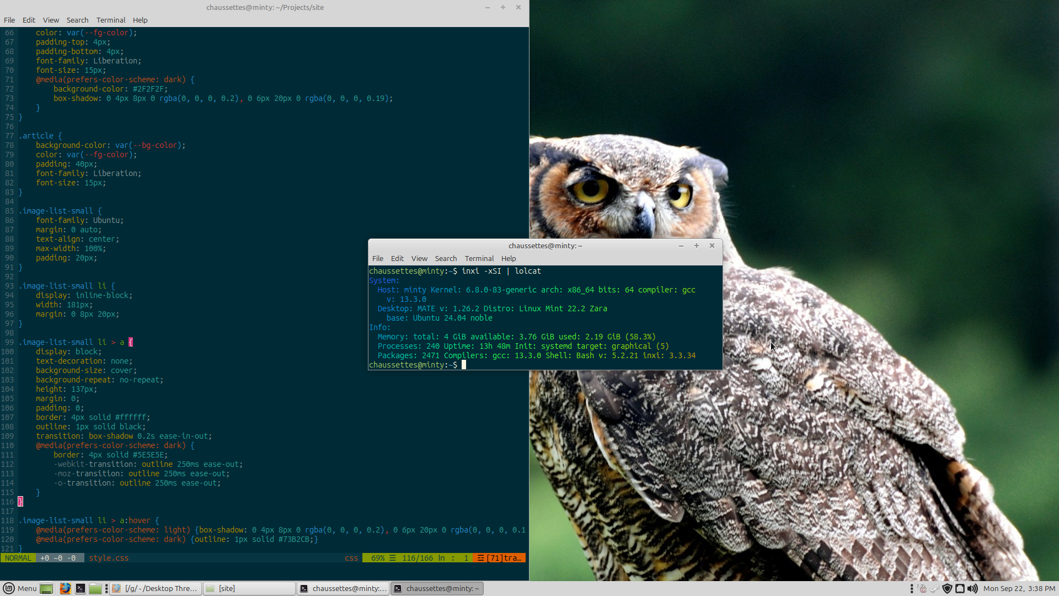Click the #2F2F2F color value on line 72

tap(148, 89)
